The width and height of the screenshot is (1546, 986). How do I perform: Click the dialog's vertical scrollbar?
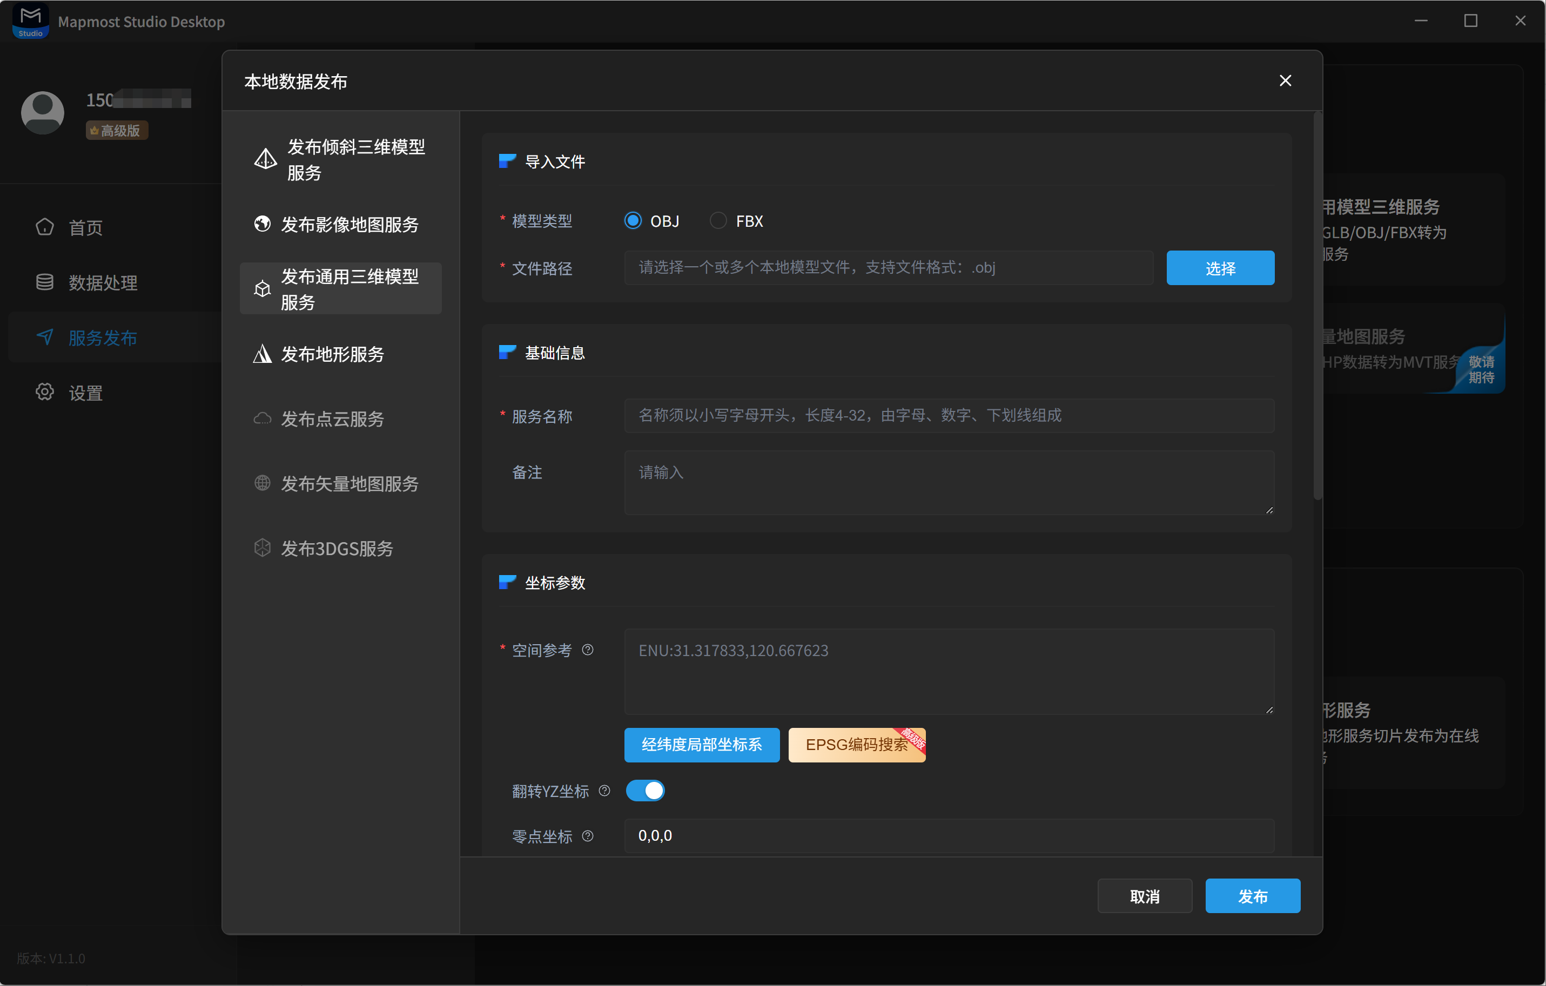click(1318, 306)
